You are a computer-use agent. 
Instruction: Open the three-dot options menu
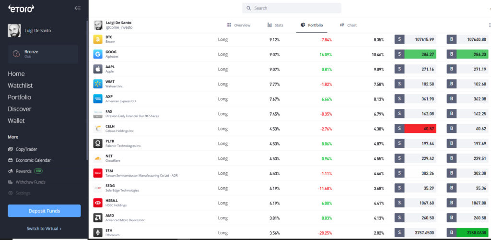[489, 25]
